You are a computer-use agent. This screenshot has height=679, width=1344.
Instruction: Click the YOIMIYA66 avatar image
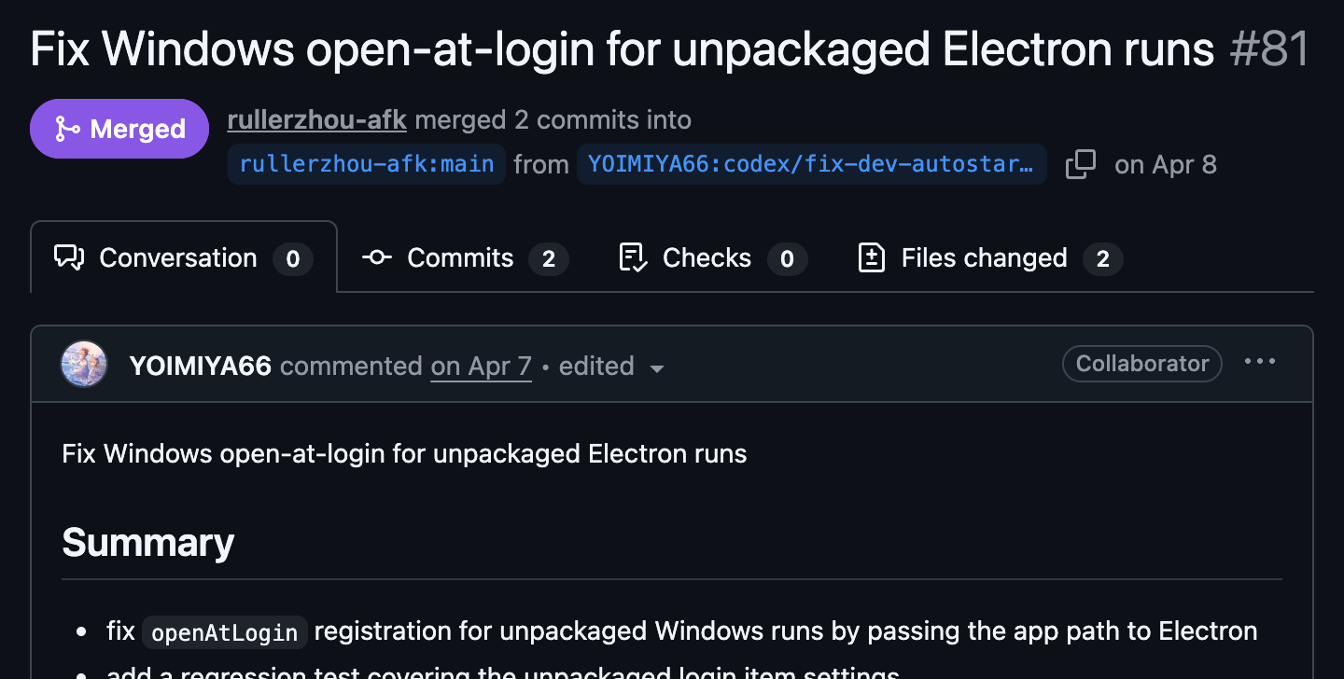click(x=84, y=364)
